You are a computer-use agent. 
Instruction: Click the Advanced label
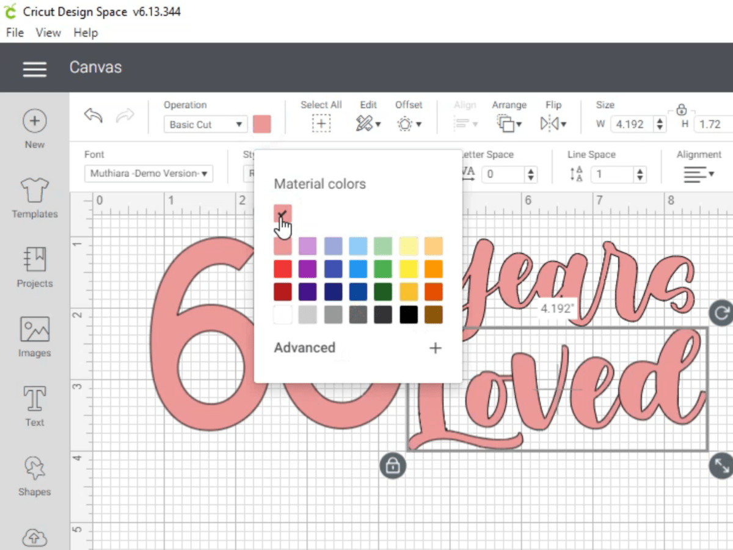tap(304, 348)
